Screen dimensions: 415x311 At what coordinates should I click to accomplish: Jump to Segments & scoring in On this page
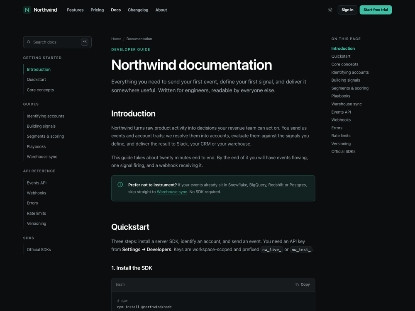(x=350, y=88)
